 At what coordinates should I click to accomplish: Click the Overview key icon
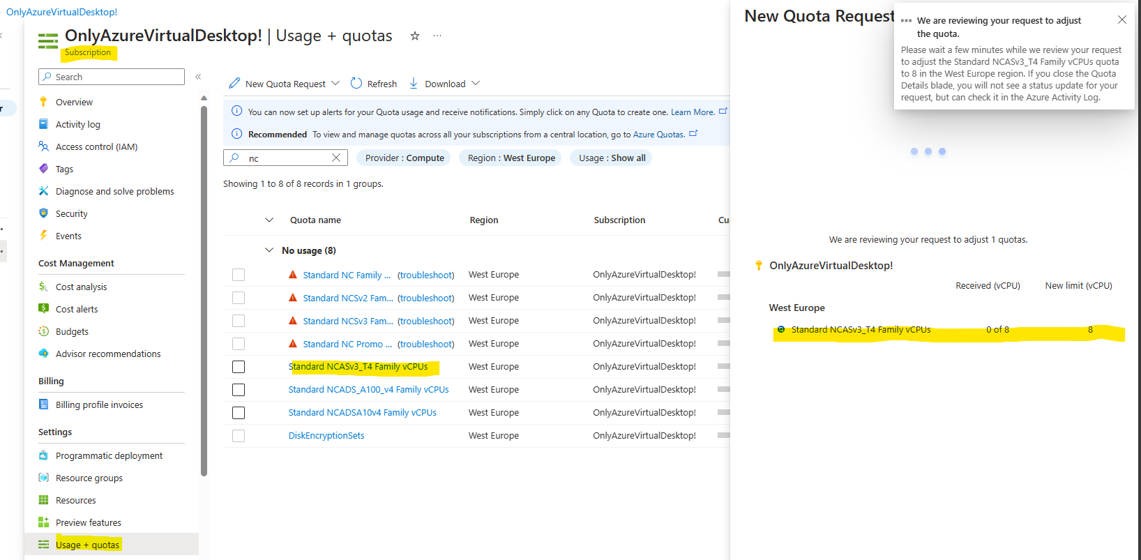point(43,102)
